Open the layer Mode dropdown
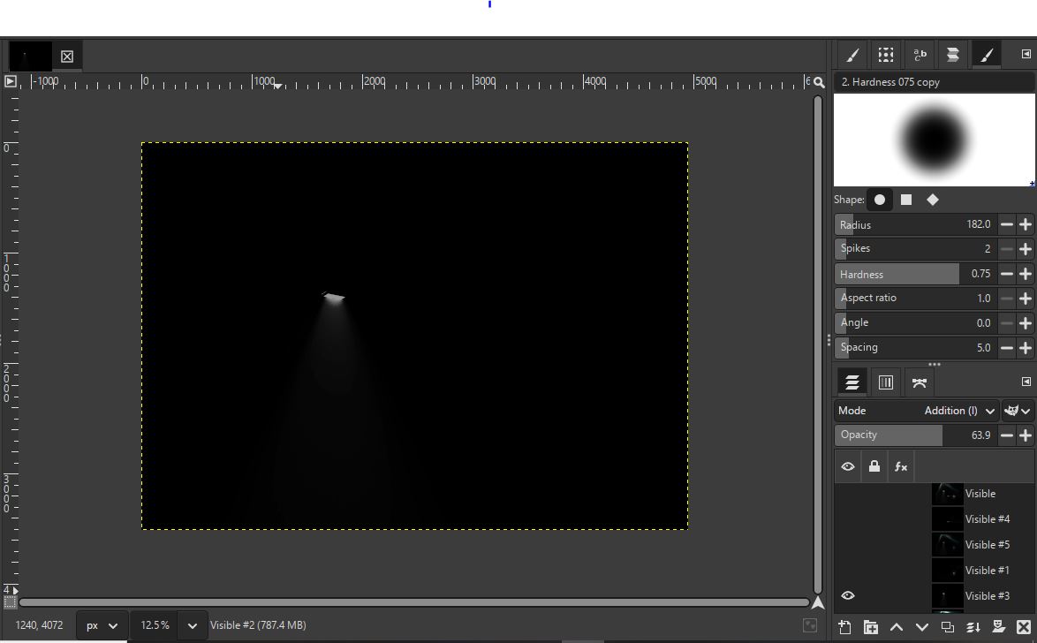 tap(917, 411)
